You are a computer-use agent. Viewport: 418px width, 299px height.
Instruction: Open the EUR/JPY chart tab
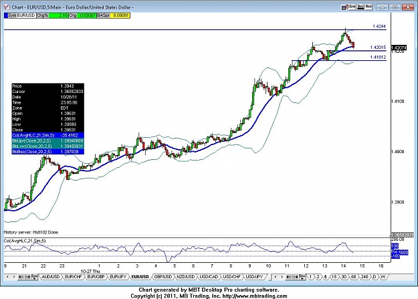pyautogui.click(x=118, y=277)
